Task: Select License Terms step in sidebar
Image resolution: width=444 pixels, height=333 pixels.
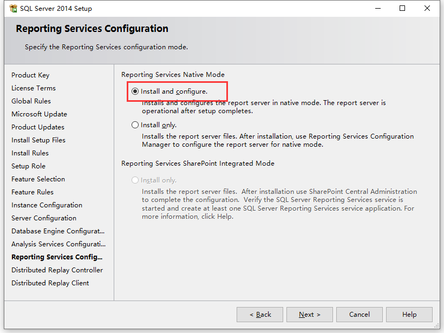Action: pos(34,88)
